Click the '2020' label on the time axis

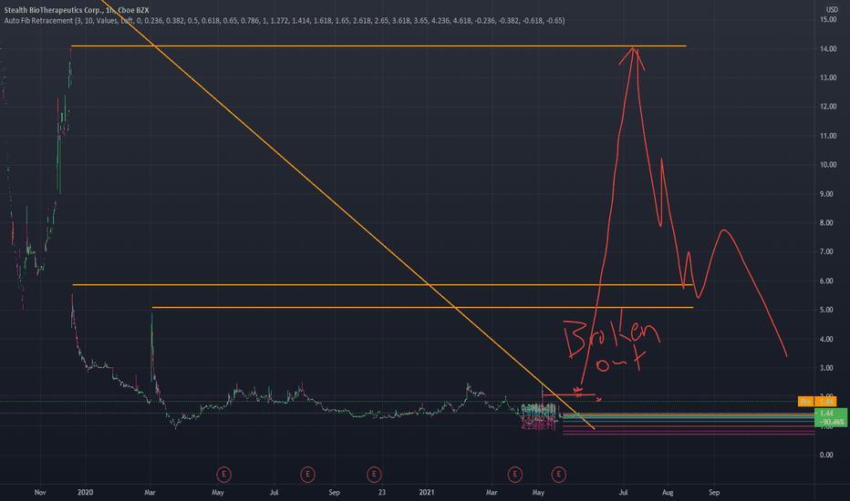[85, 492]
